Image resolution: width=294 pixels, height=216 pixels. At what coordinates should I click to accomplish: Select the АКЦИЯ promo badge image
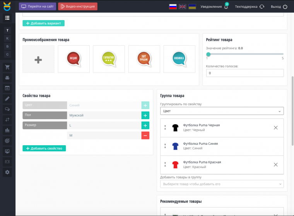point(73,59)
